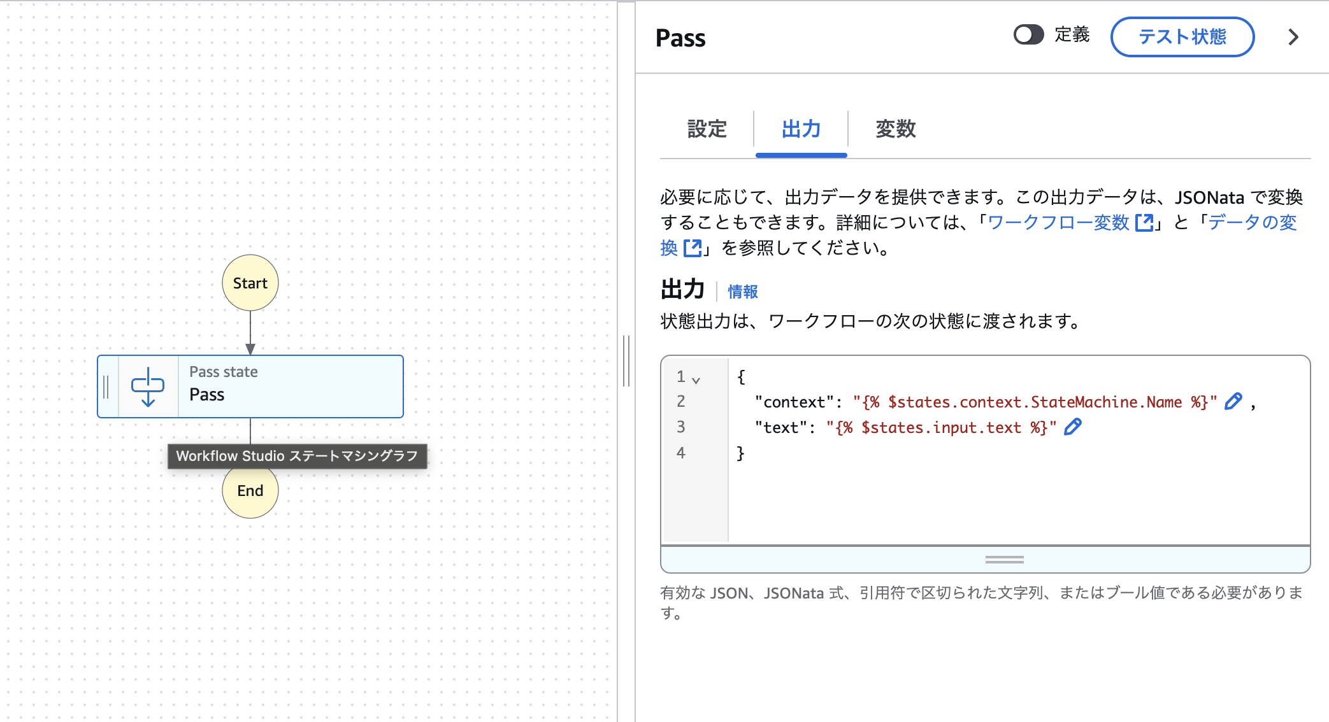Open the データの変換 link
Screen dimensions: 1329x722
pos(1250,223)
